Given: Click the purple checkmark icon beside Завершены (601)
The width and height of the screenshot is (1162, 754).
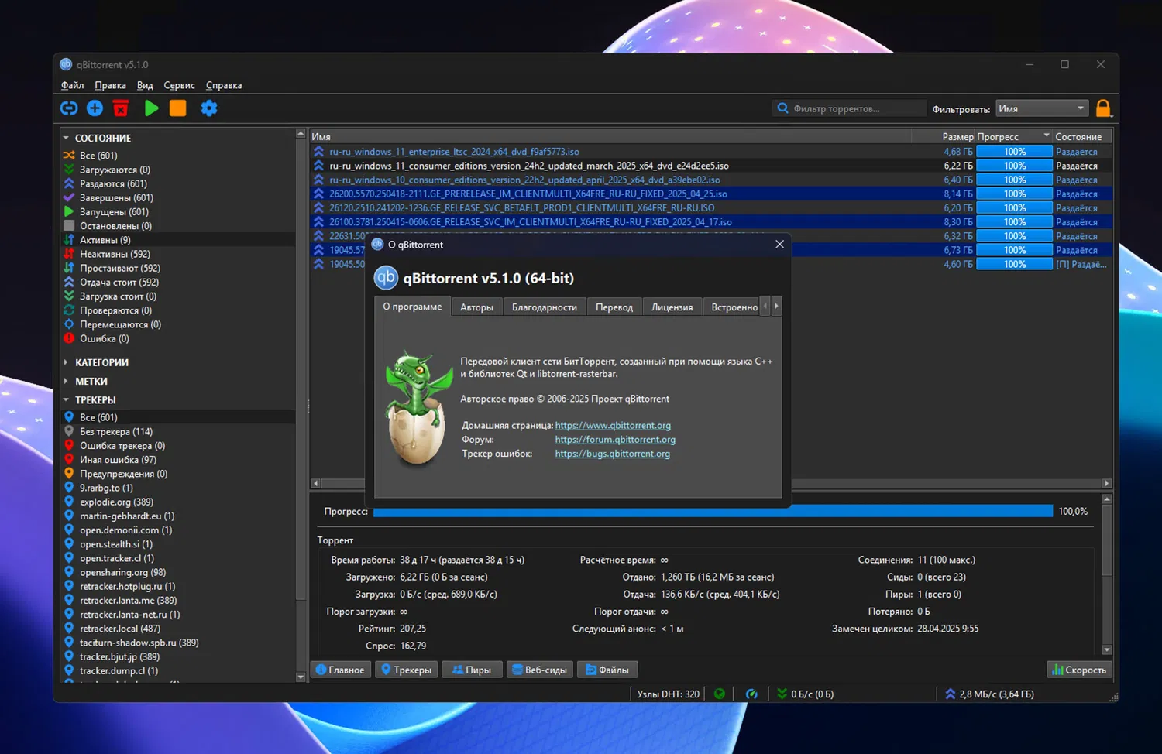Looking at the screenshot, I should click(69, 197).
